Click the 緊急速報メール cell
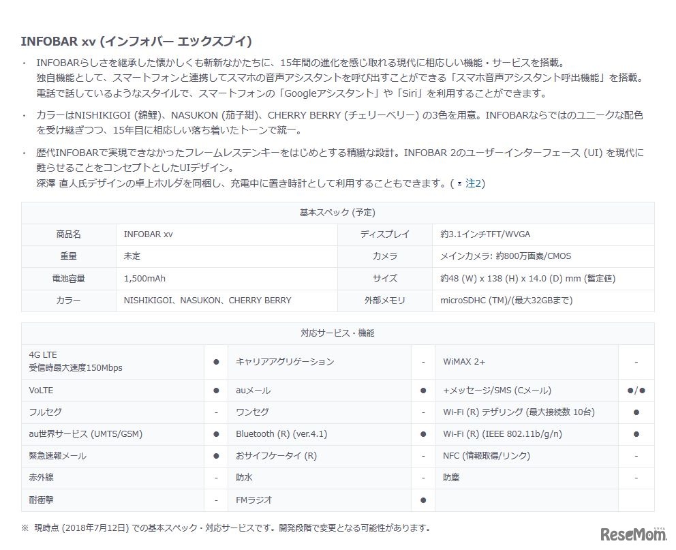 click(x=112, y=456)
